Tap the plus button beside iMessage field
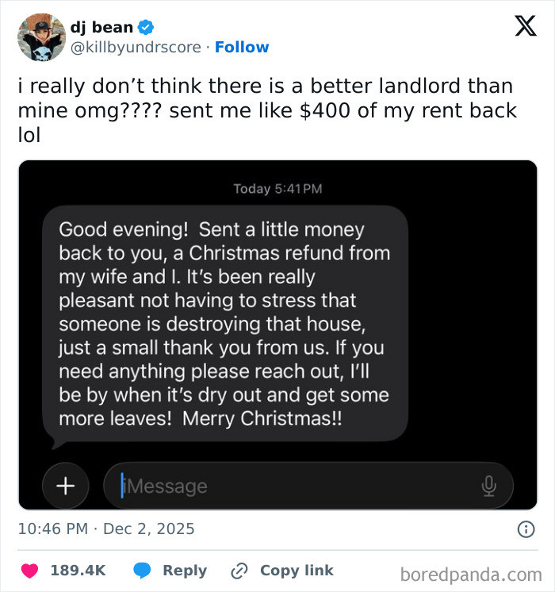The width and height of the screenshot is (555, 592). pos(66,486)
